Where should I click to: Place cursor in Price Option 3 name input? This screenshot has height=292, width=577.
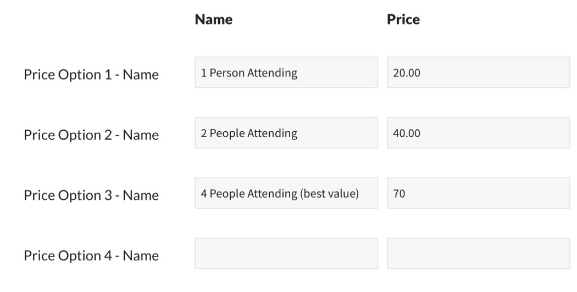(286, 193)
